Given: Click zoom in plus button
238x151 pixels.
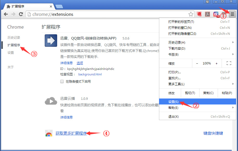Looking at the screenshot, I should [x=216, y=63].
